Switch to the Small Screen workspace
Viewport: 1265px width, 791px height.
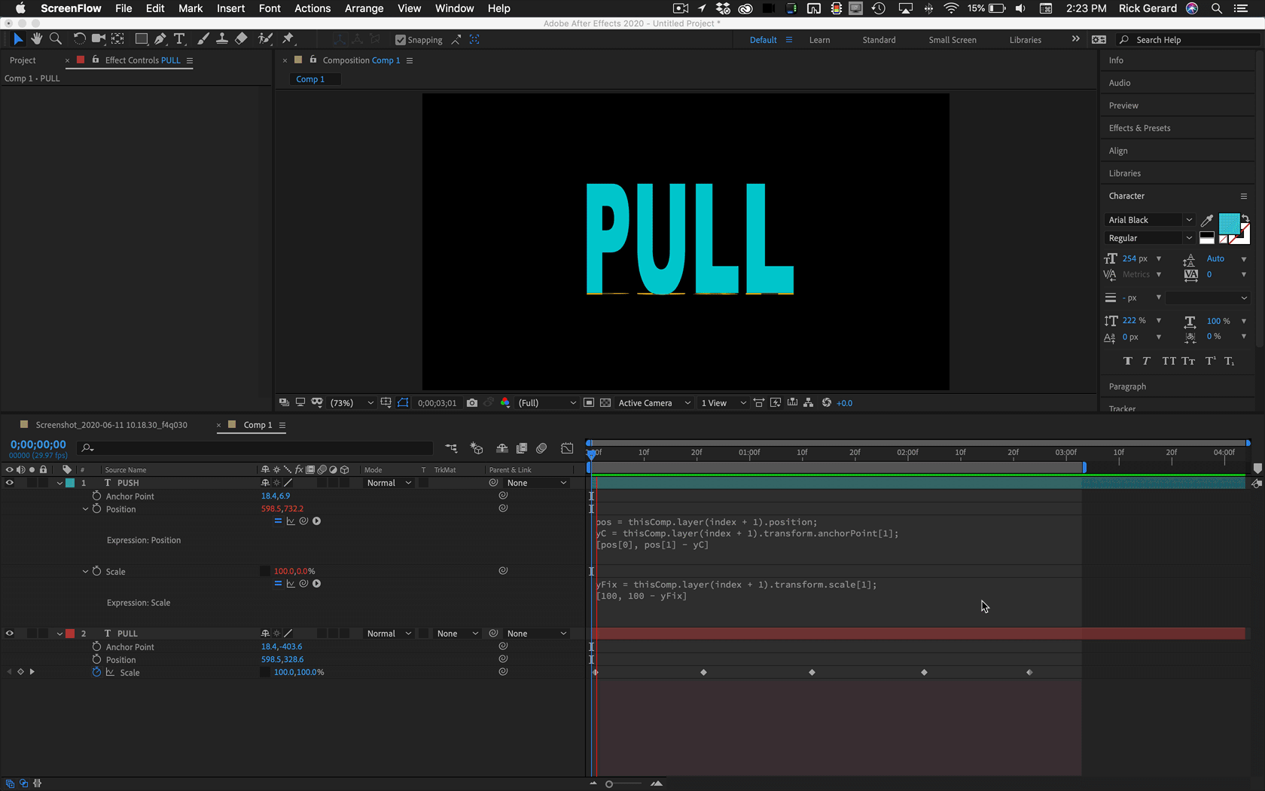953,40
